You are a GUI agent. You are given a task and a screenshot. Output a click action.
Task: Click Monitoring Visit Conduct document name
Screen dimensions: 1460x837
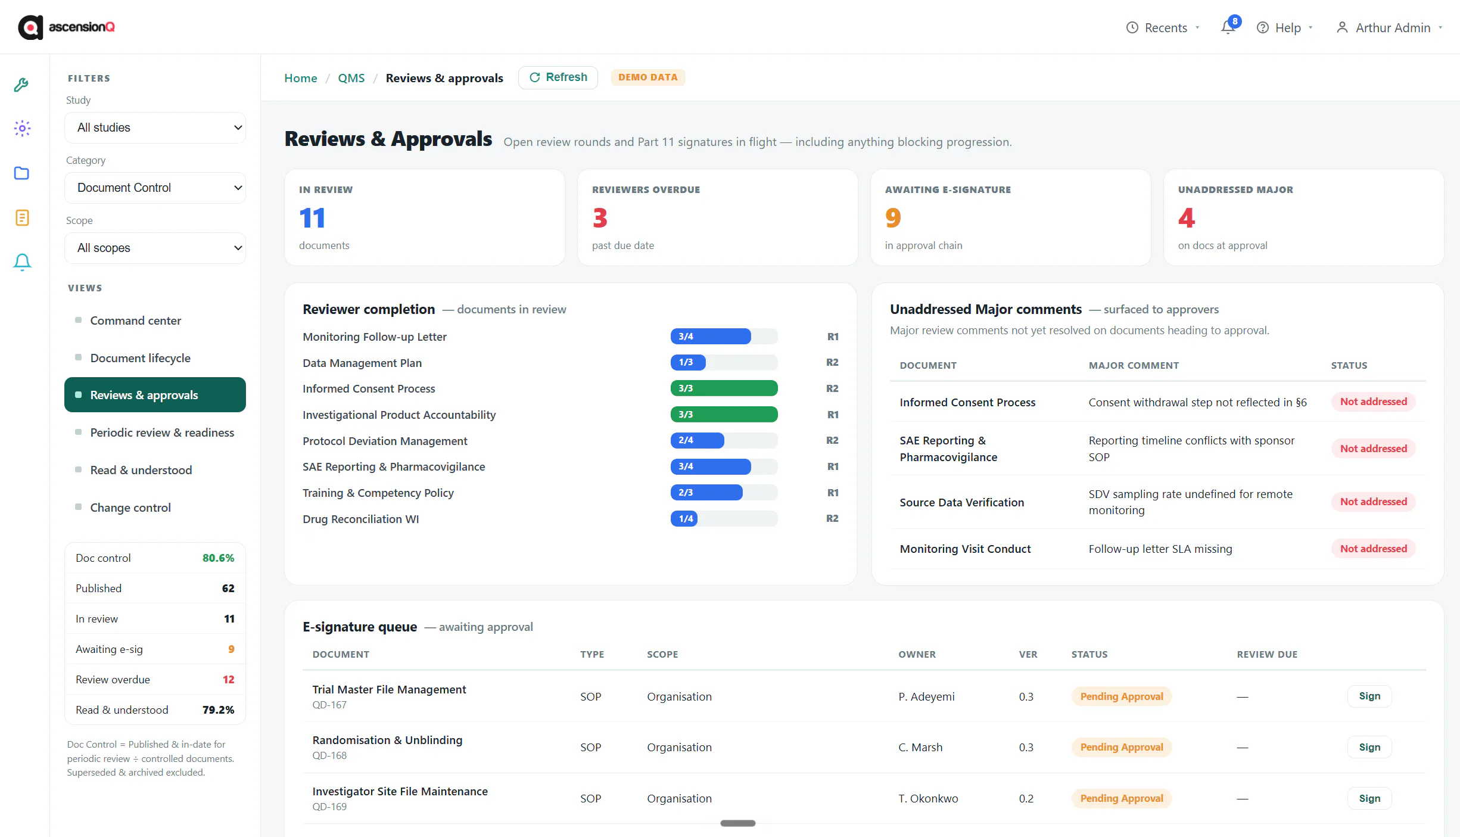coord(965,549)
